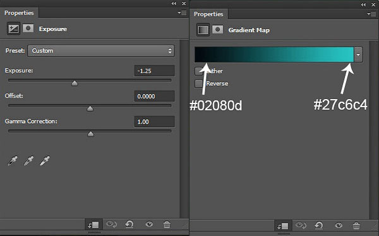The width and height of the screenshot is (379, 236).
Task: Clip Exposure adjustment to layer below
Action: click(x=93, y=225)
